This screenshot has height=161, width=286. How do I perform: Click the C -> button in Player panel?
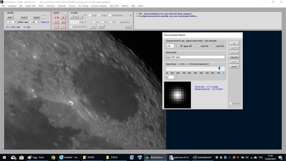click(128, 27)
